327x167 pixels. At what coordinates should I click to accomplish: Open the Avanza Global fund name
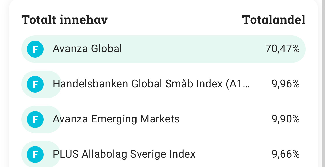(x=87, y=49)
